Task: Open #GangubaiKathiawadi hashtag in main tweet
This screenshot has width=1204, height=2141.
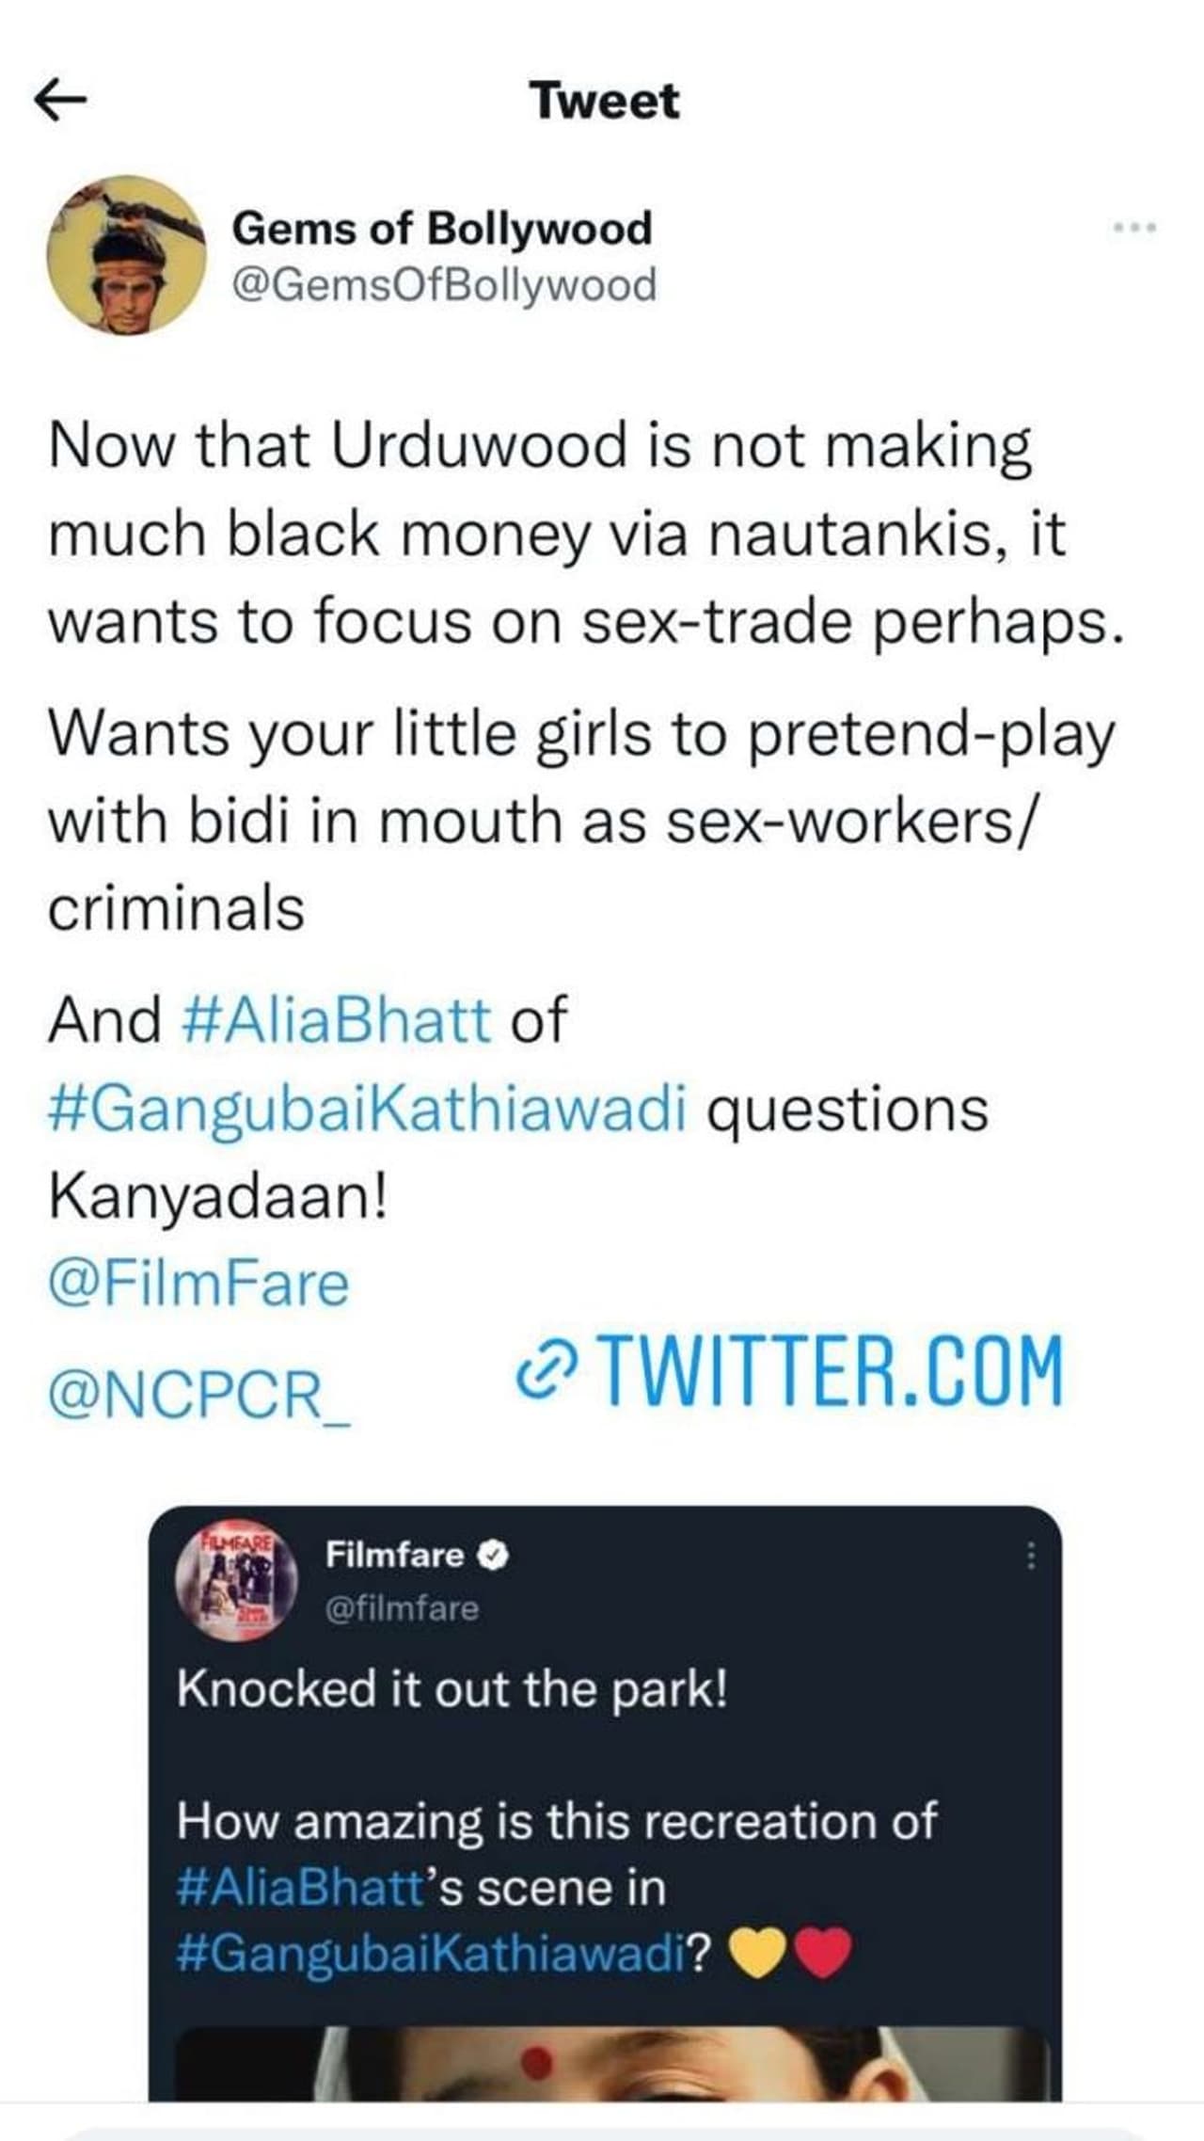Action: pos(367,1109)
